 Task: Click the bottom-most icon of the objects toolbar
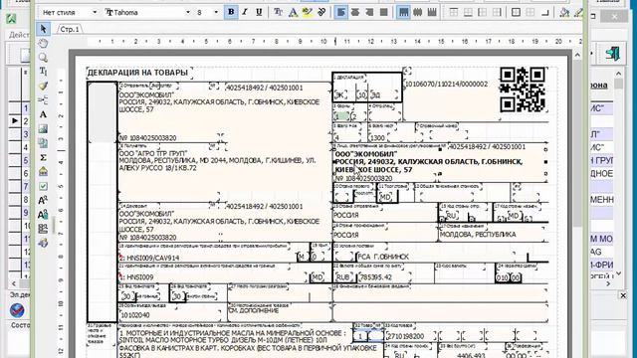(x=43, y=243)
